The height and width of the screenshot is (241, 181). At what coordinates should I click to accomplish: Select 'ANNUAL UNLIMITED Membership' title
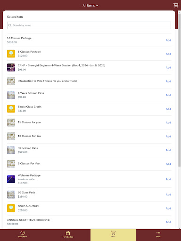coord(28,220)
